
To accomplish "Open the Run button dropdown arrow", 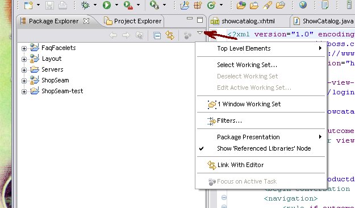I will [116, 5].
